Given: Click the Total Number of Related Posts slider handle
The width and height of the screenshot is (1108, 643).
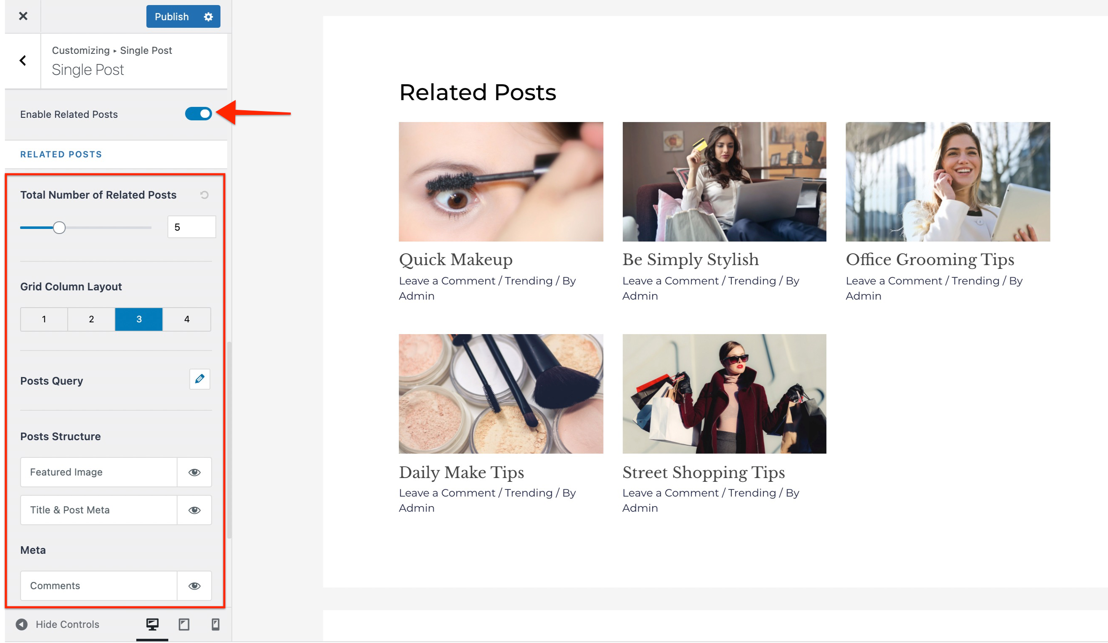Looking at the screenshot, I should click(59, 227).
